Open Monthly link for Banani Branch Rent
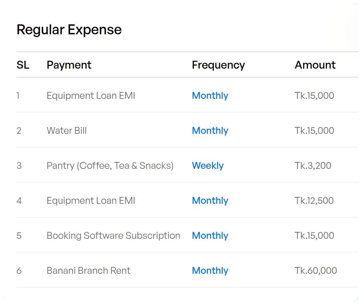Screen dimensions: 361x304 (210, 271)
